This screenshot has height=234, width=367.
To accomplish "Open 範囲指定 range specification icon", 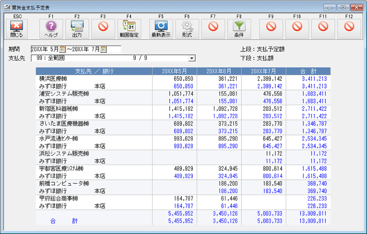I will click(129, 29).
